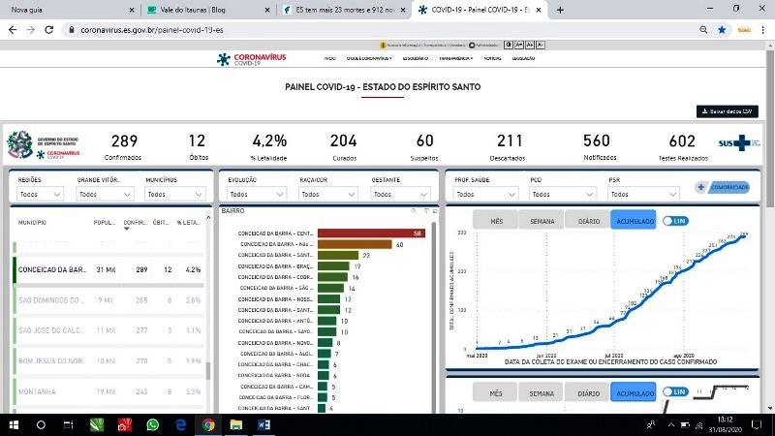
Task: Open the notifications center icon
Action: click(x=757, y=424)
